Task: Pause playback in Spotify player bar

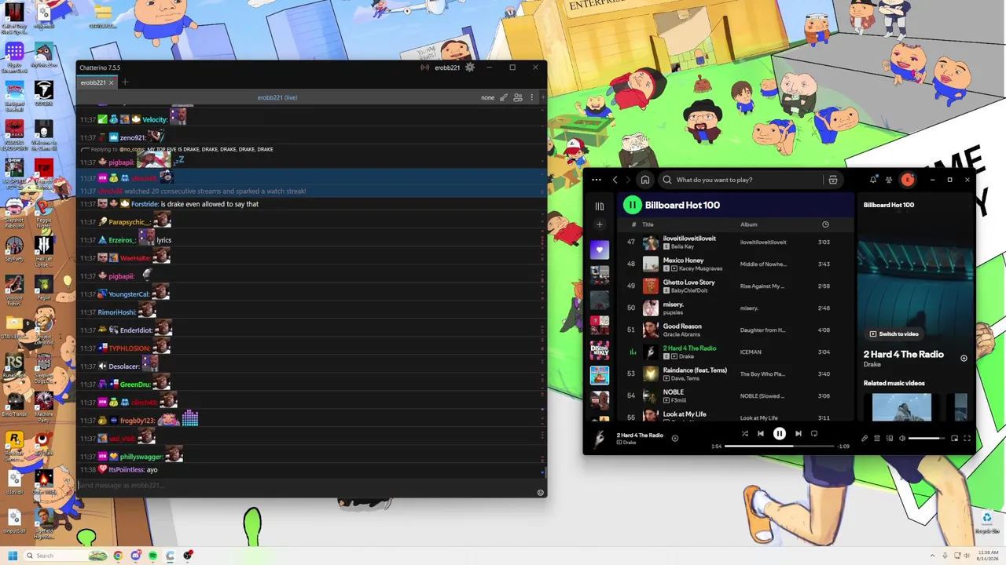Action: click(780, 433)
